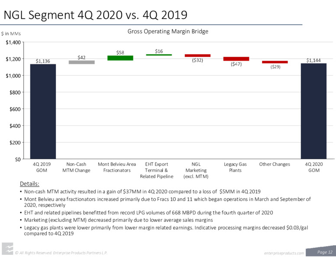
Task: Click the All Rights Reserved copyright text
Action: [61, 253]
